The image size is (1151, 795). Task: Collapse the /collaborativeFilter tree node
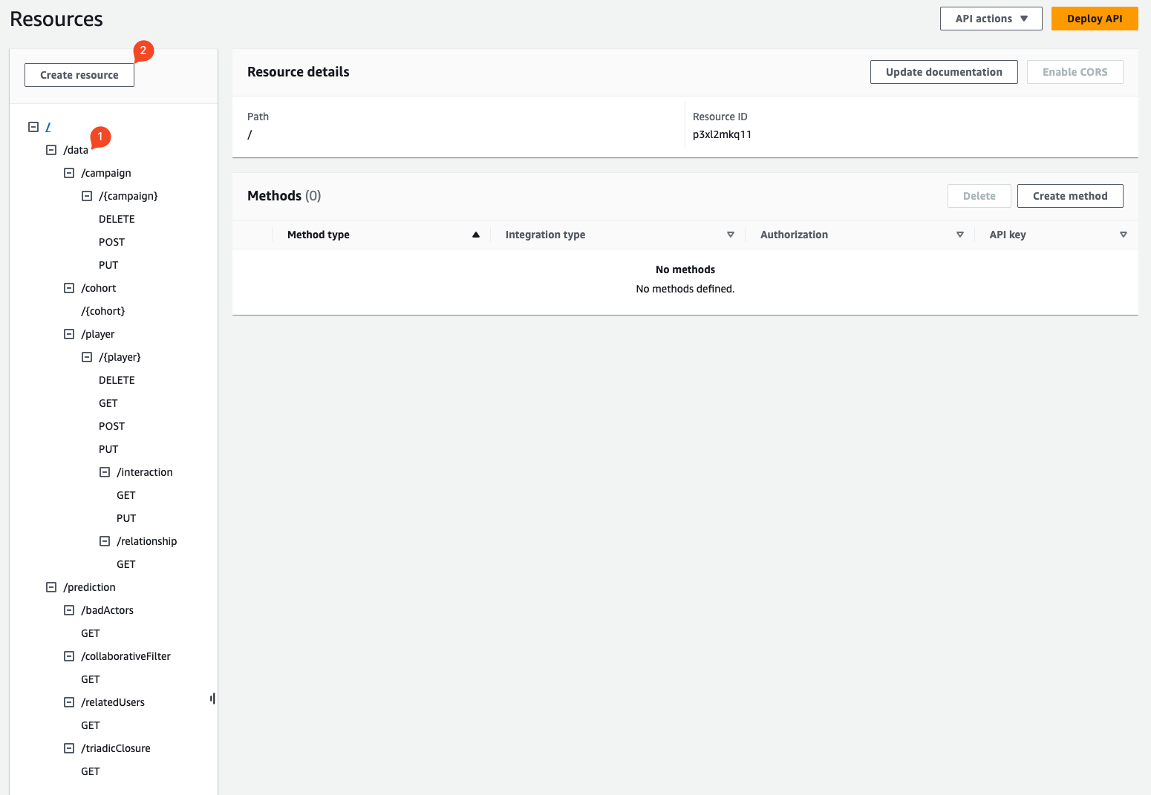point(69,656)
